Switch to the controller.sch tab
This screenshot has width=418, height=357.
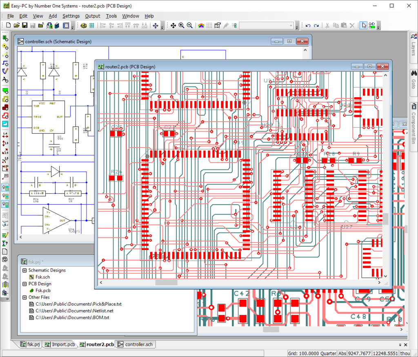pyautogui.click(x=136, y=344)
